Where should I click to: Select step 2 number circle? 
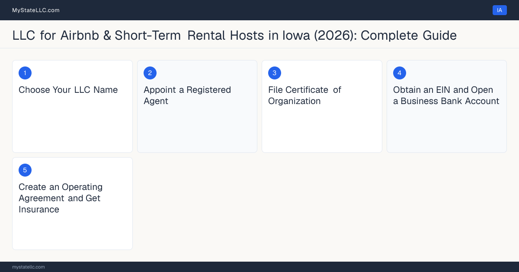tap(150, 73)
